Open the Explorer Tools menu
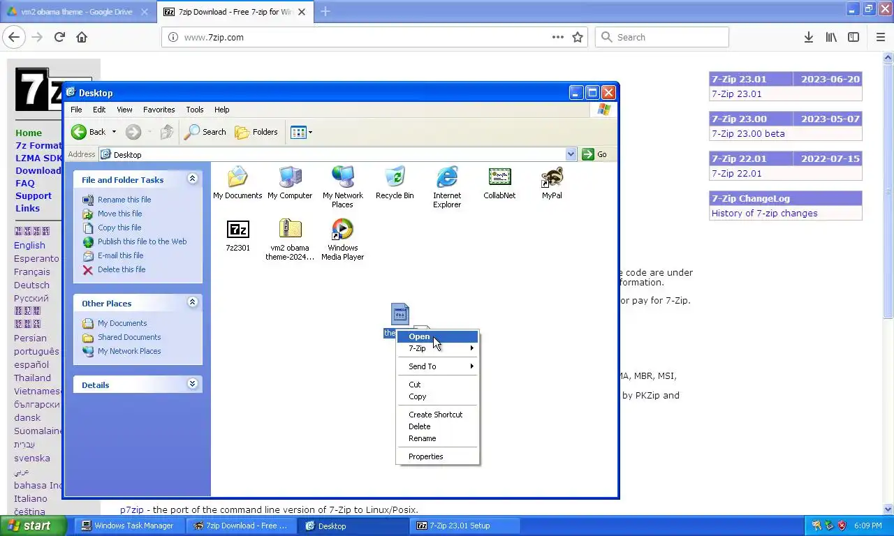This screenshot has width=894, height=536. click(x=194, y=110)
